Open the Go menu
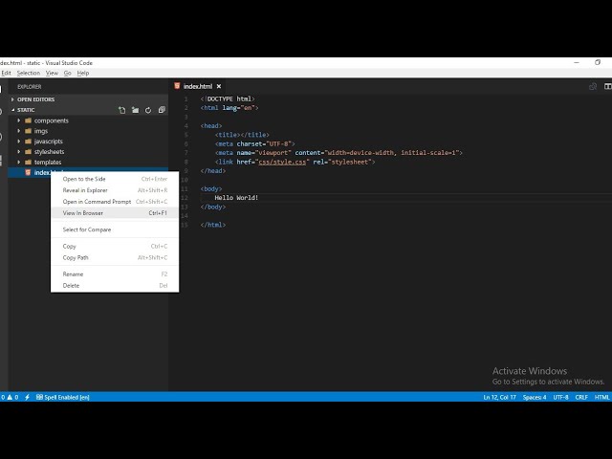612x459 pixels. [x=68, y=73]
